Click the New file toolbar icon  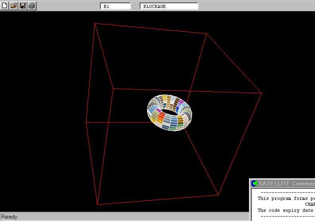click(5, 6)
